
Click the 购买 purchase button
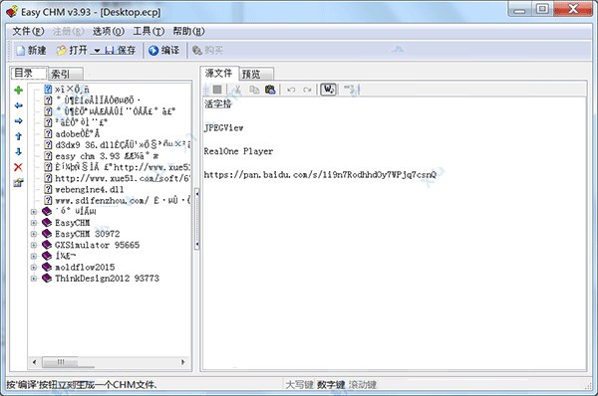(207, 51)
